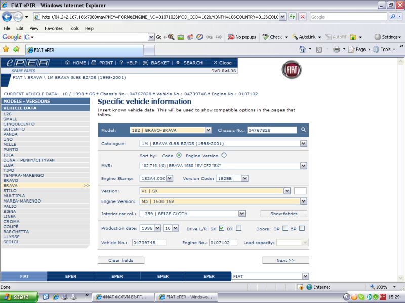Click the Next >> button

(x=286, y=260)
